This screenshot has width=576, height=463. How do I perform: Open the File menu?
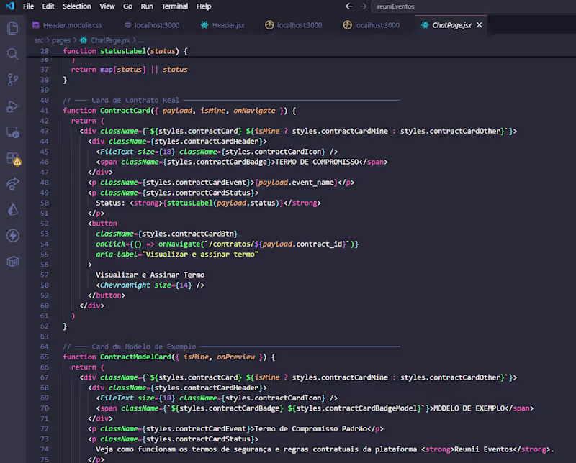[28, 6]
